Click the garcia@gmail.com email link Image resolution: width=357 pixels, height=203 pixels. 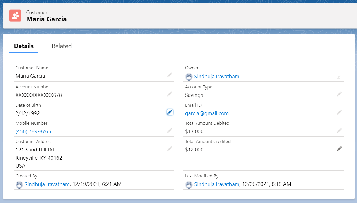(207, 113)
